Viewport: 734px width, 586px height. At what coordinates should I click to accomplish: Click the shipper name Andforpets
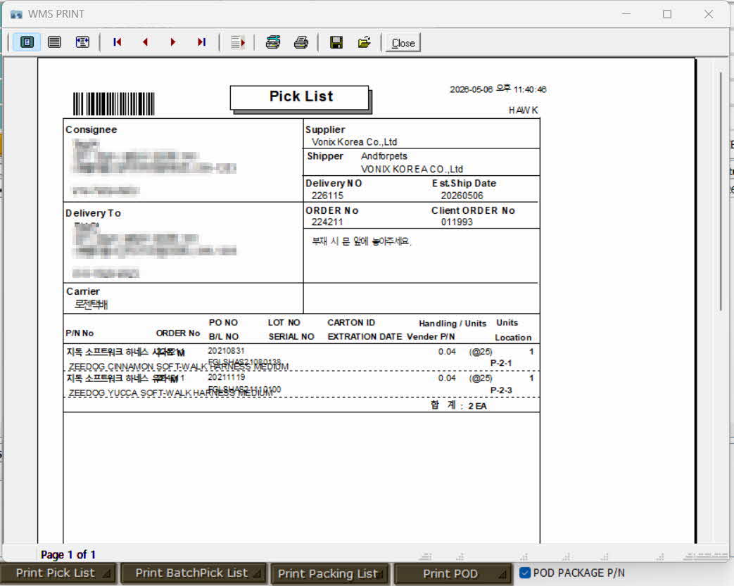coord(384,156)
